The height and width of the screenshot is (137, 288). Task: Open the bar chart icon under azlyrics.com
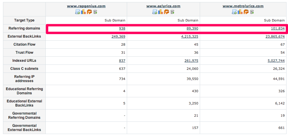[161, 12]
